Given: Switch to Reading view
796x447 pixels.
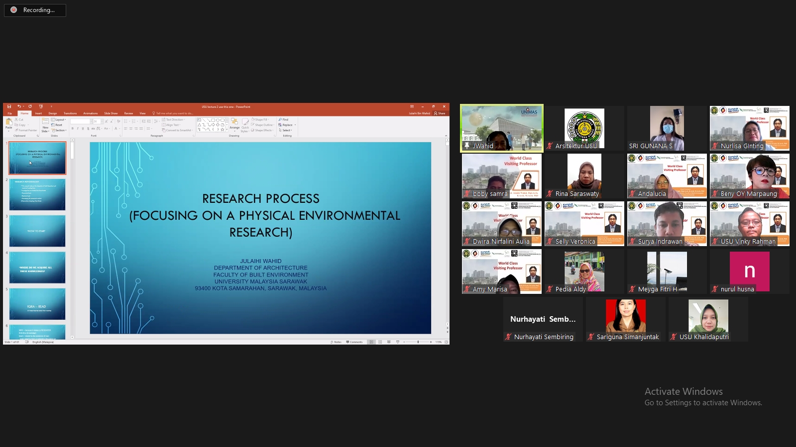Looking at the screenshot, I should [389, 342].
